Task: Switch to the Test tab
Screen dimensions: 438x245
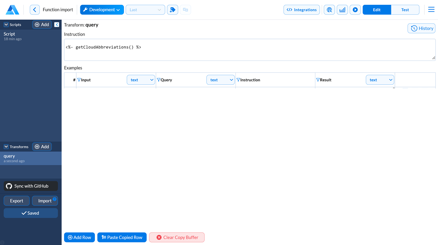Action: 405,10
